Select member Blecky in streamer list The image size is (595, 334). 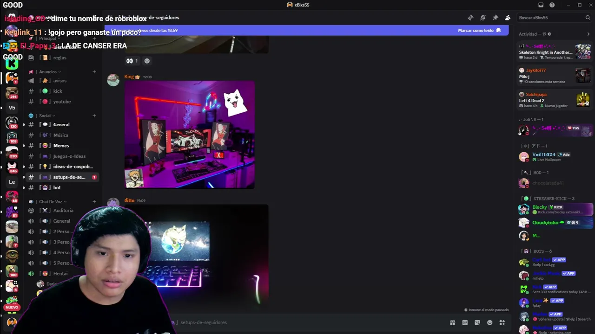[555, 209]
